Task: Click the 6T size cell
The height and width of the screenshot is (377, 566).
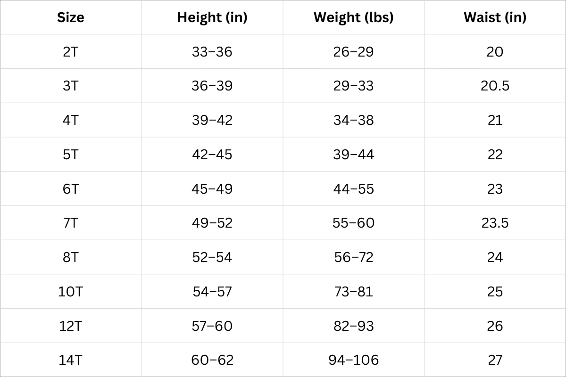Action: point(71,189)
